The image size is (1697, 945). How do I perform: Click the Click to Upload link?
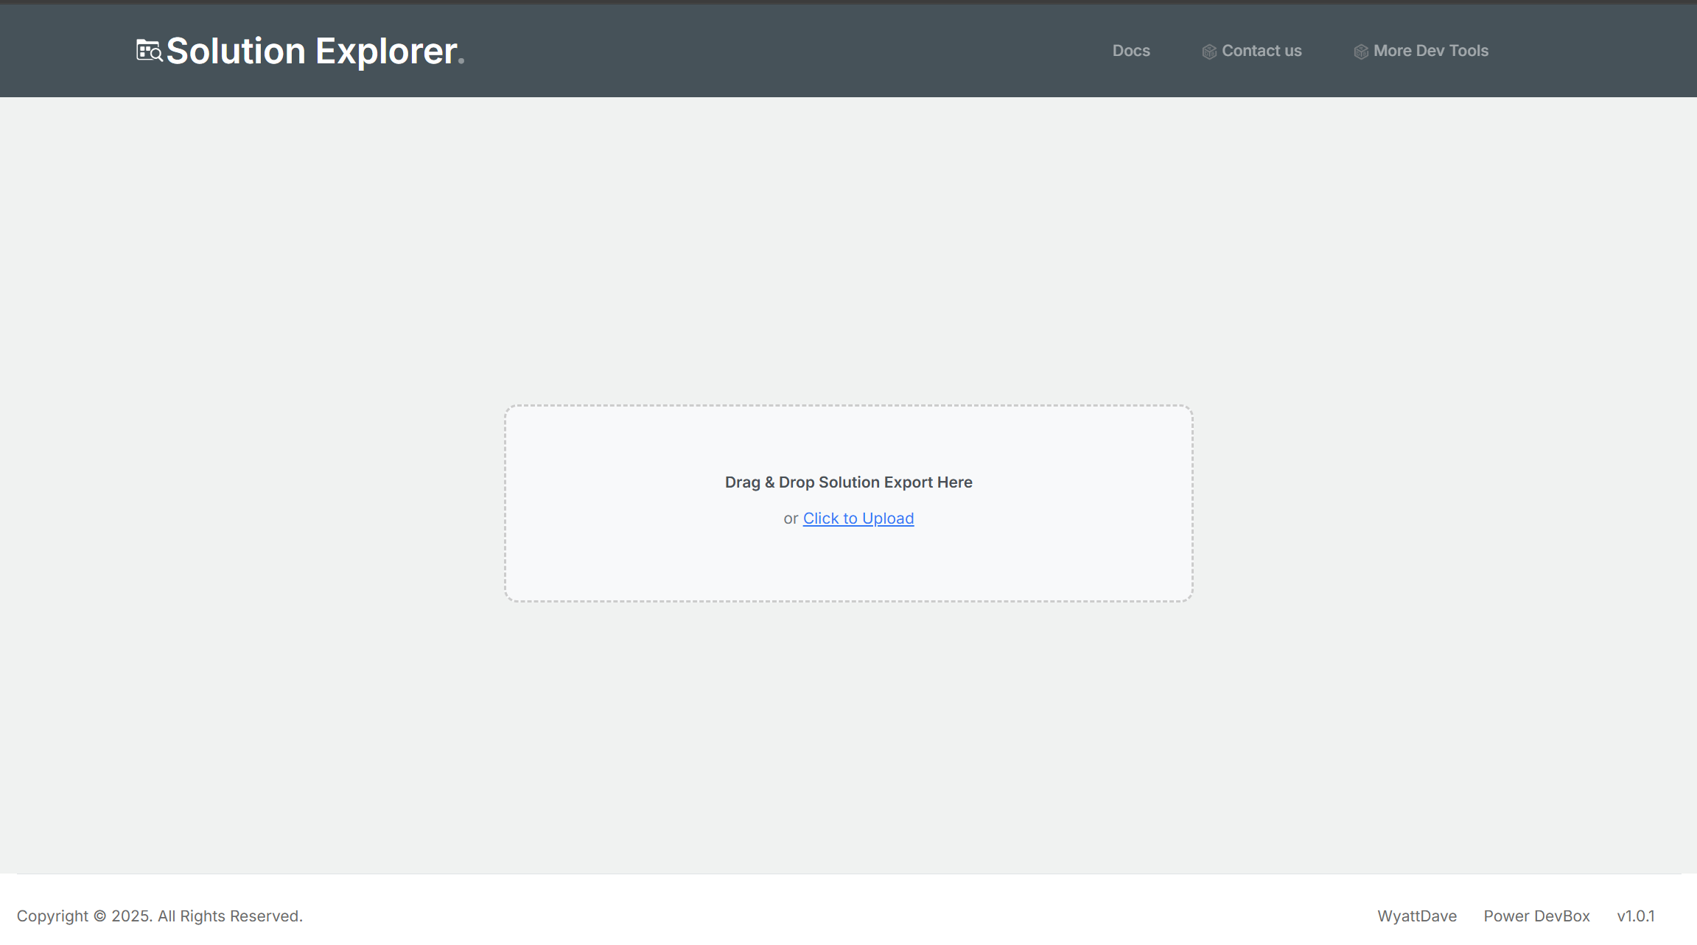coord(858,519)
